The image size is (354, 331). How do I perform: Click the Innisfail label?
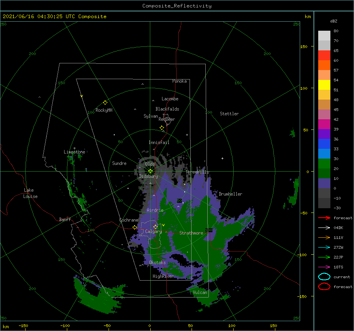pyautogui.click(x=159, y=142)
